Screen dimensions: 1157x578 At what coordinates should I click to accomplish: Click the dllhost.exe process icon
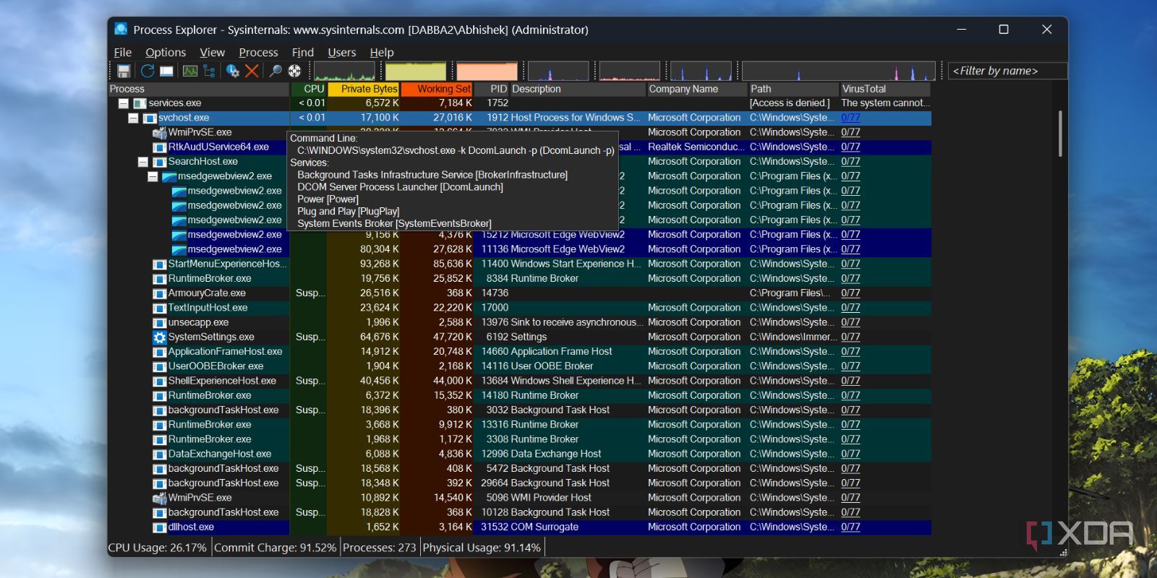160,527
